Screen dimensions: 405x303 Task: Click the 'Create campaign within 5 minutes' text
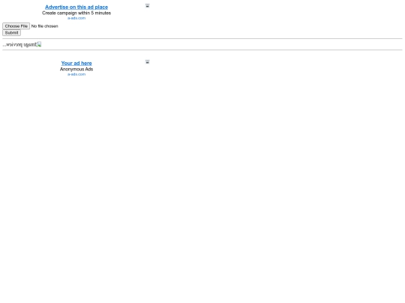pyautogui.click(x=76, y=13)
